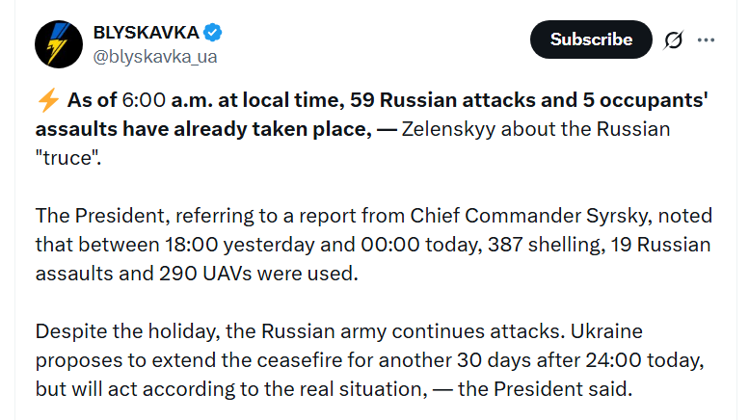Click the Subscribe button
This screenshot has height=420, width=749.
591,39
